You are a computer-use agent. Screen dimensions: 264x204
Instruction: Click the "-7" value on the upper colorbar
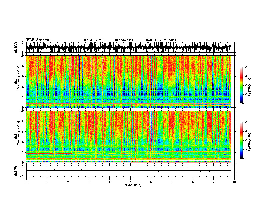pyautogui.click(x=246, y=103)
